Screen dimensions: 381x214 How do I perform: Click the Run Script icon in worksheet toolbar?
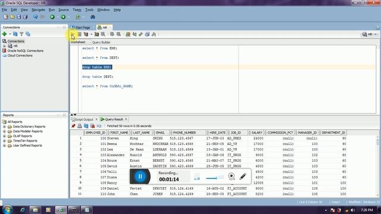tap(79, 34)
